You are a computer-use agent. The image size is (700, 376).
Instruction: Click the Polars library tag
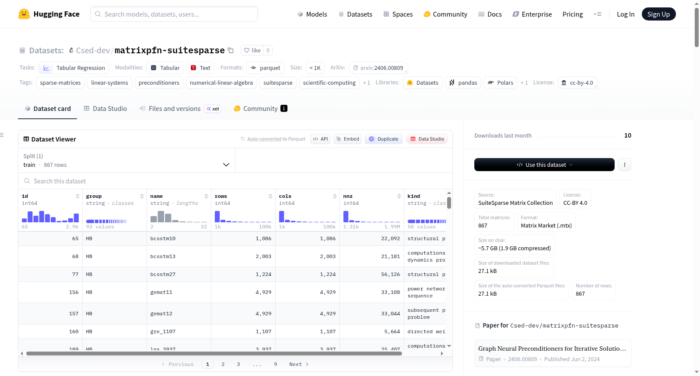click(x=500, y=83)
